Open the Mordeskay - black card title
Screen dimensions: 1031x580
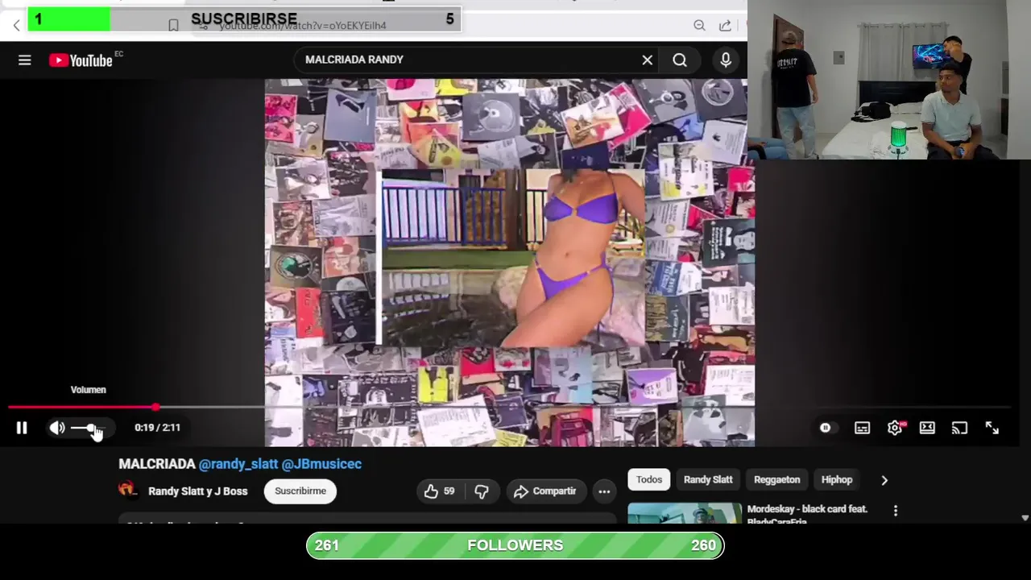[807, 515]
